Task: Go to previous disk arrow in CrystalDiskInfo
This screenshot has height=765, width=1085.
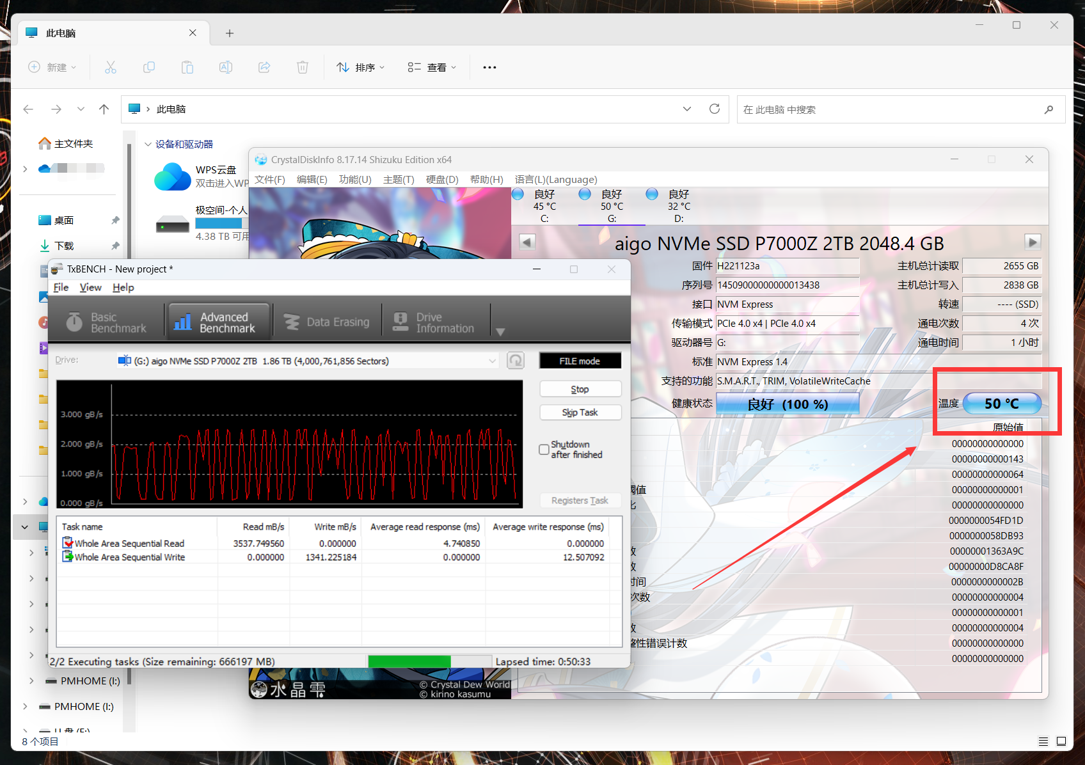Action: [527, 242]
